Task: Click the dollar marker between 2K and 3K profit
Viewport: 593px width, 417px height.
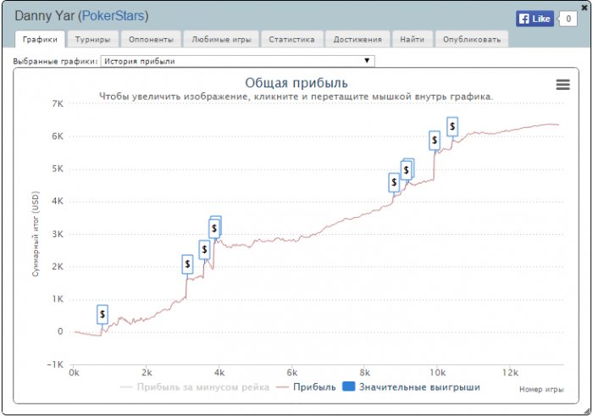Action: coord(204,250)
